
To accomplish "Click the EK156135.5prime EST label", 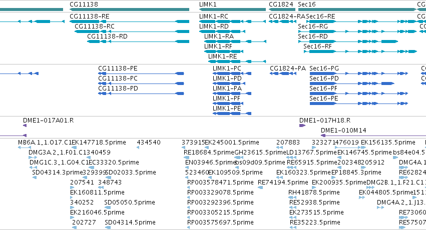I will coord(388,142).
